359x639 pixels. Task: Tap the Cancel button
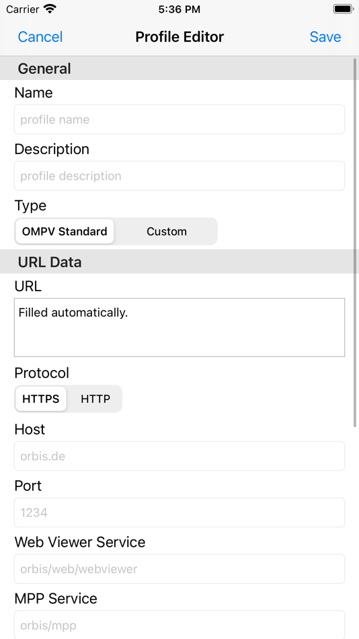point(40,37)
